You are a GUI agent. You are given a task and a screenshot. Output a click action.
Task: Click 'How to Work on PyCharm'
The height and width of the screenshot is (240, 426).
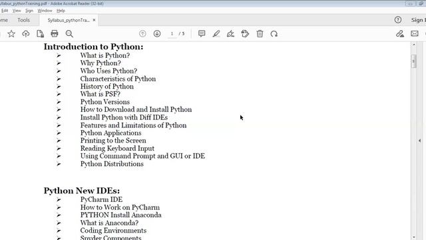point(120,207)
